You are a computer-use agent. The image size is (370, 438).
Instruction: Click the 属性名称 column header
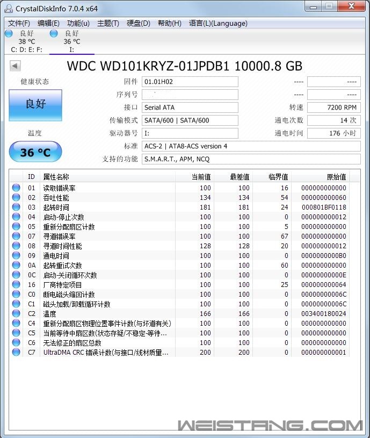click(108, 176)
